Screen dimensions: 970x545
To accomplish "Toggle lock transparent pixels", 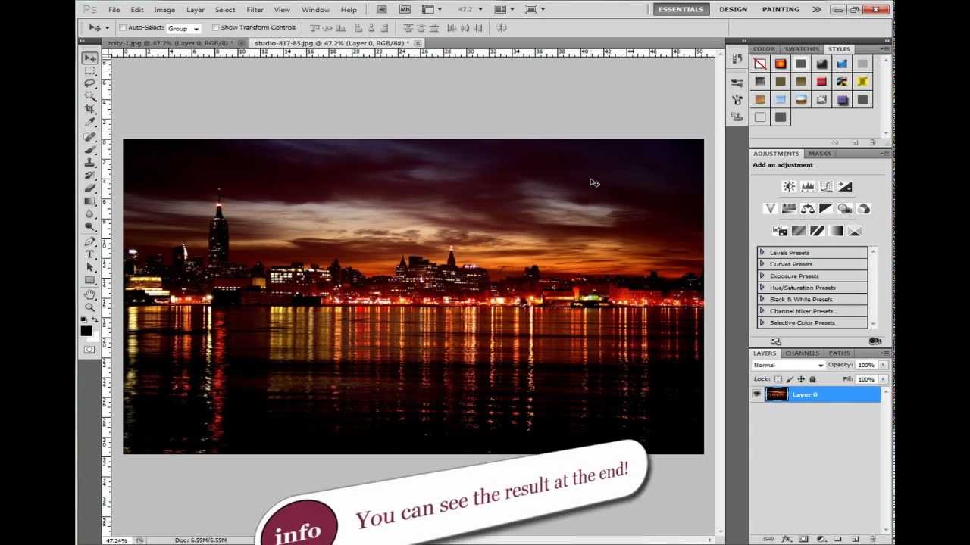I will tap(778, 379).
